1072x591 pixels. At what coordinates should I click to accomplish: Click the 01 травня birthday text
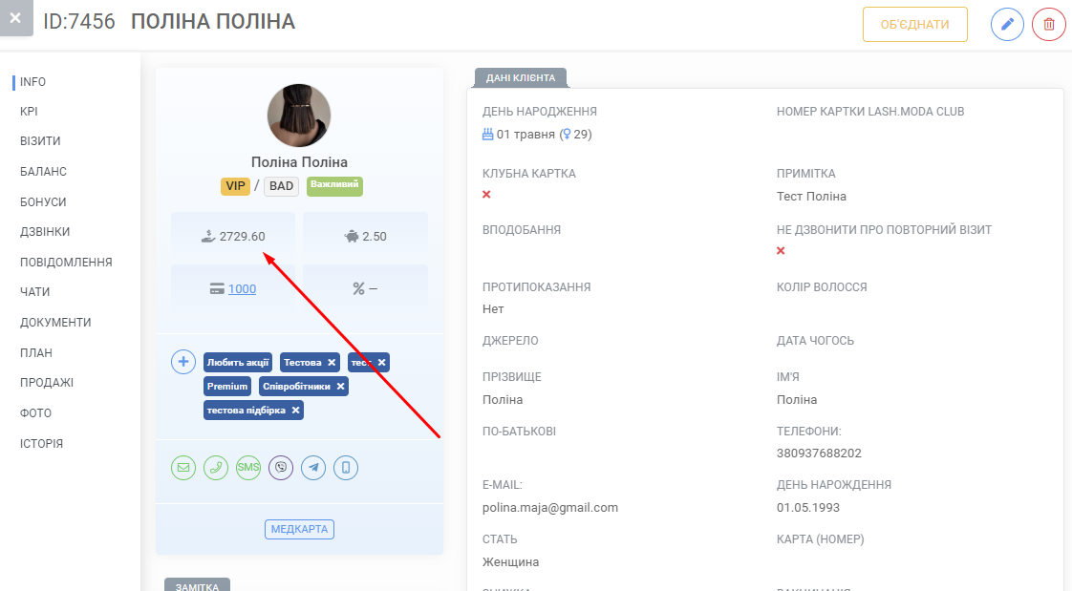[525, 135]
